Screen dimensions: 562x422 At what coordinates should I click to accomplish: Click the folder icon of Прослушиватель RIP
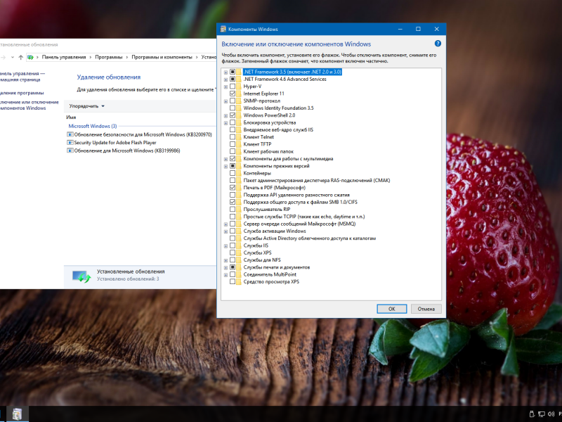pyautogui.click(x=239, y=210)
